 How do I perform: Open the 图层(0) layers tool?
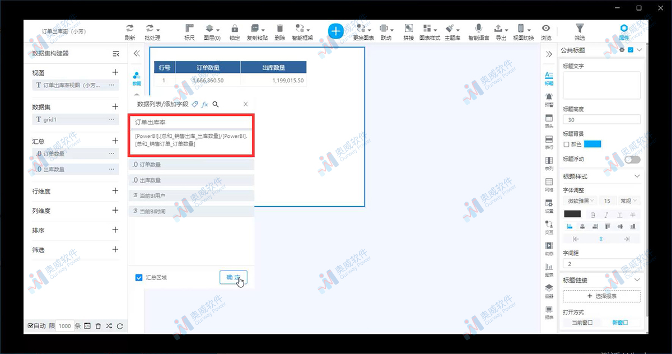[x=212, y=31]
